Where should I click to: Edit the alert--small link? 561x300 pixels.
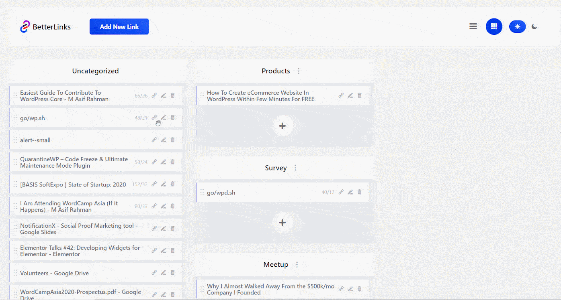[x=163, y=140]
